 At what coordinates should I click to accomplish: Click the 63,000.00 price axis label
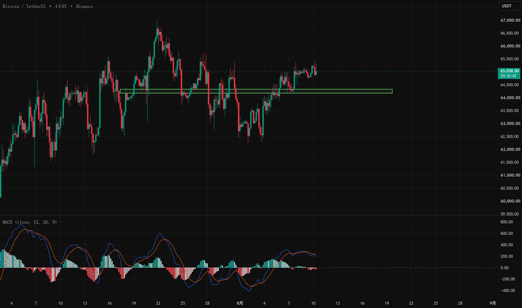click(x=510, y=124)
